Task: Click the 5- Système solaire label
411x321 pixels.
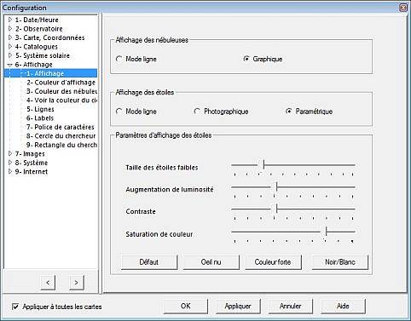Action: (43, 55)
